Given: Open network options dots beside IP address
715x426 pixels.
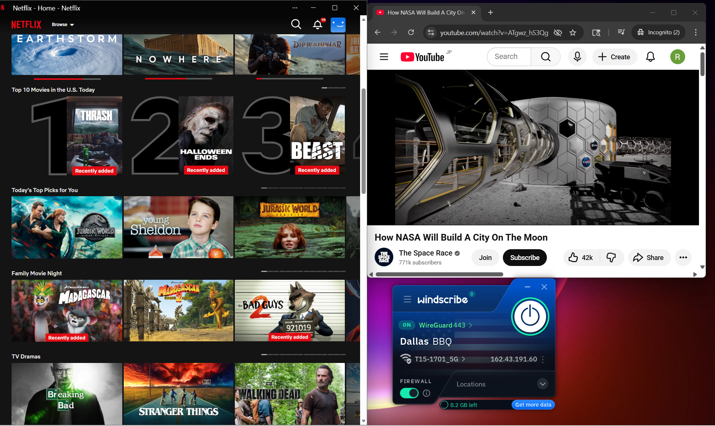Looking at the screenshot, I should point(543,359).
